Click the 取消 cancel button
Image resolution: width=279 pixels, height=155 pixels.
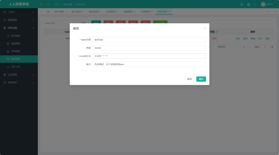coord(189,79)
